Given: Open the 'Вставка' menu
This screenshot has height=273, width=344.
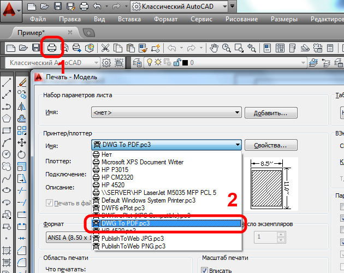Looking at the screenshot, I should [129, 19].
